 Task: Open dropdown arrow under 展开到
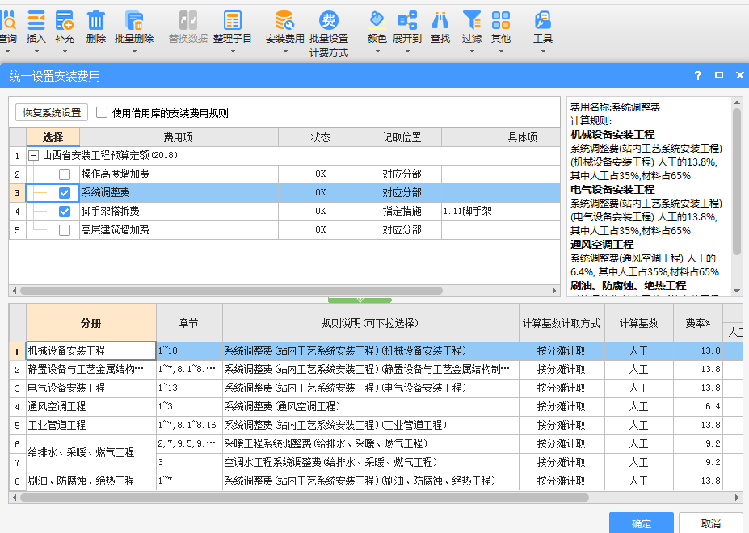click(407, 51)
